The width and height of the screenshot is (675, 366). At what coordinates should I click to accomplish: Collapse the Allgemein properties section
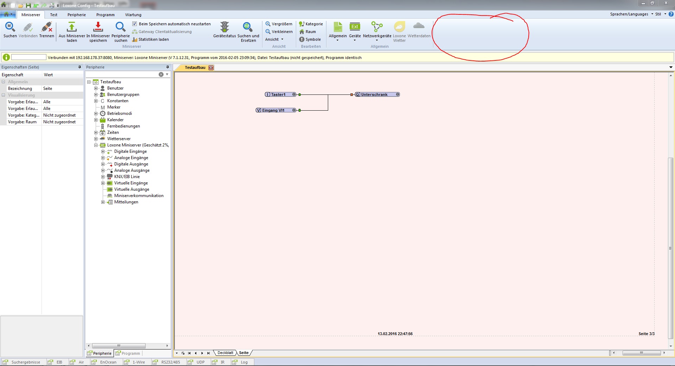pos(4,82)
